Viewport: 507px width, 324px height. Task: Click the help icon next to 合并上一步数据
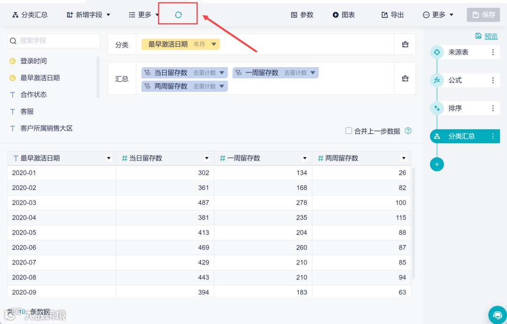[x=408, y=131]
